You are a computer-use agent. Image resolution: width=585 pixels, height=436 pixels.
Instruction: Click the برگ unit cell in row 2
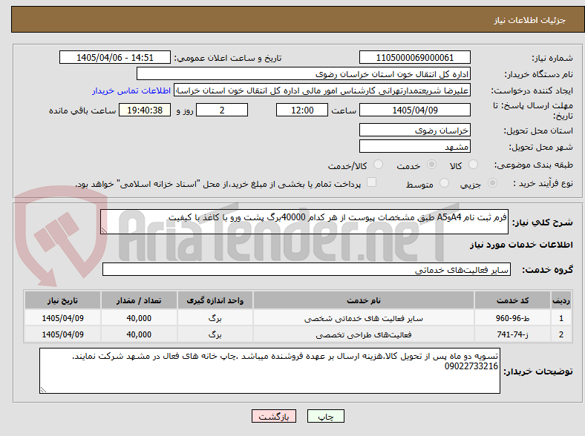pos(215,334)
